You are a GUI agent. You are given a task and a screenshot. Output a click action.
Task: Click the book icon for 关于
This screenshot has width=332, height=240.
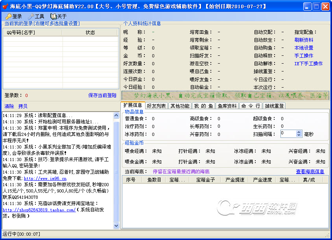[x=53, y=16]
